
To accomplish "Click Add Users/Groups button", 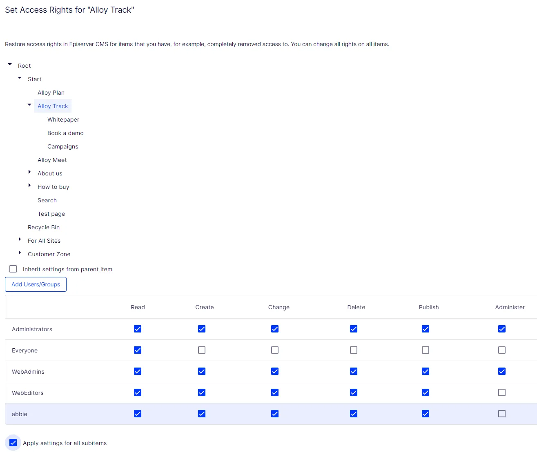I will coord(36,284).
